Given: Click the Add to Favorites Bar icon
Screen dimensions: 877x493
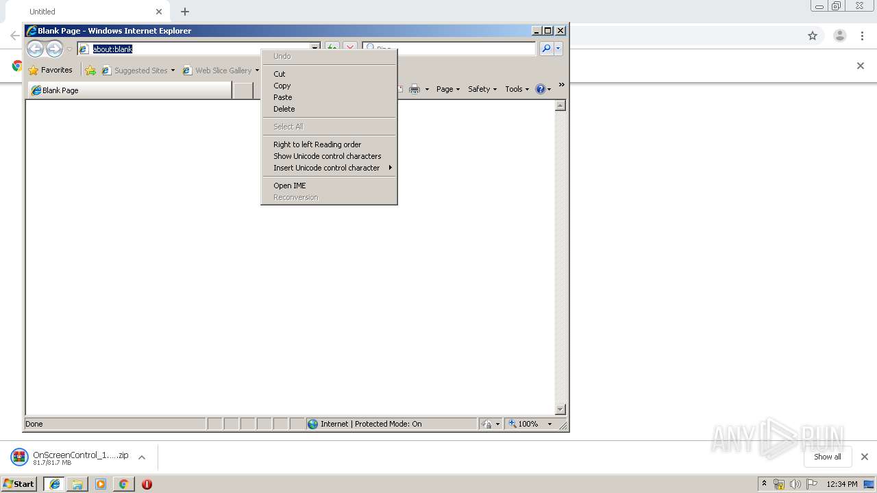Looking at the screenshot, I should (x=90, y=70).
